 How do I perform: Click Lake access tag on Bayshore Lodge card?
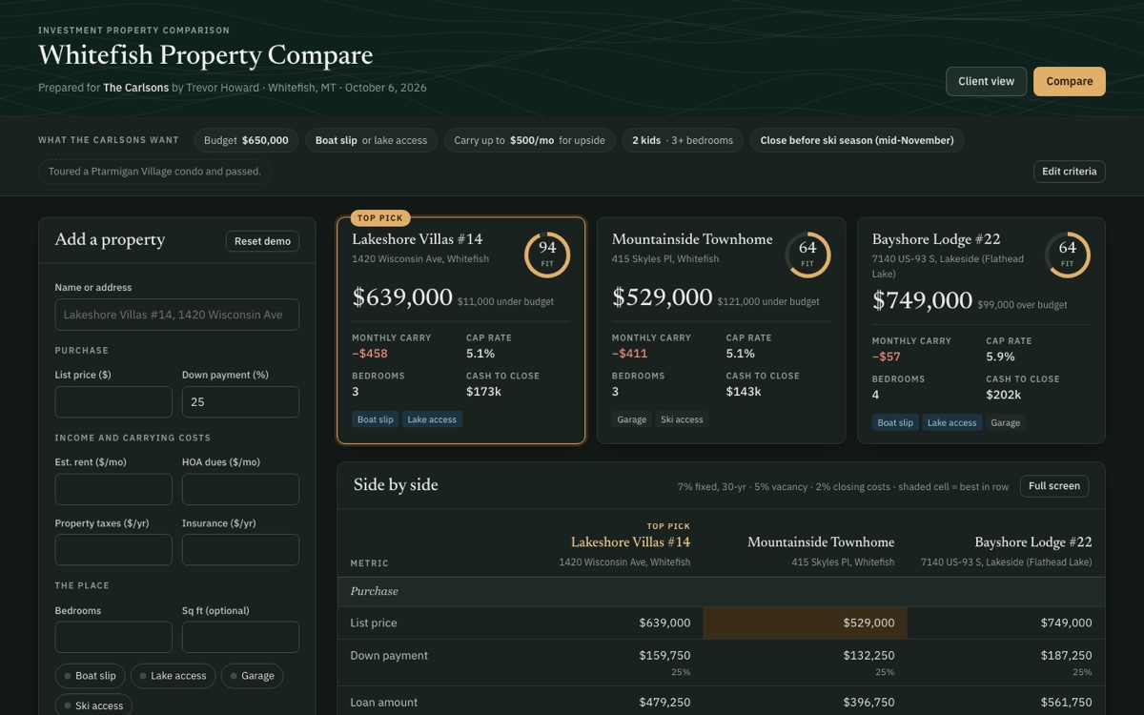951,422
